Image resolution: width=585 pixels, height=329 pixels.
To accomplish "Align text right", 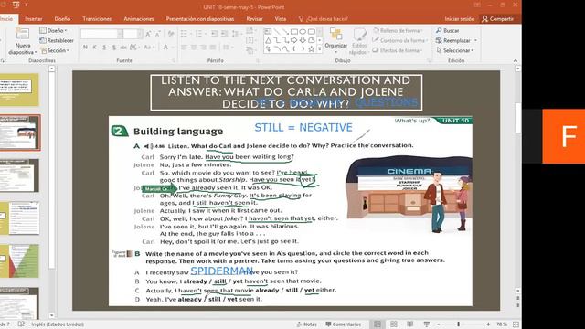I will point(203,48).
